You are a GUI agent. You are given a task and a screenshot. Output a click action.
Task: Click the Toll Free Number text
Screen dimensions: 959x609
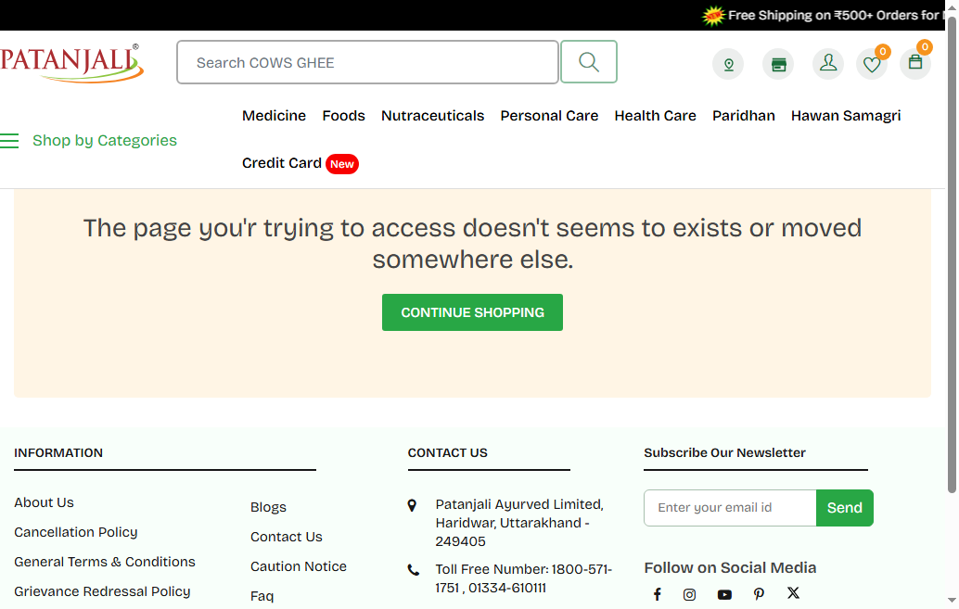coord(523,578)
